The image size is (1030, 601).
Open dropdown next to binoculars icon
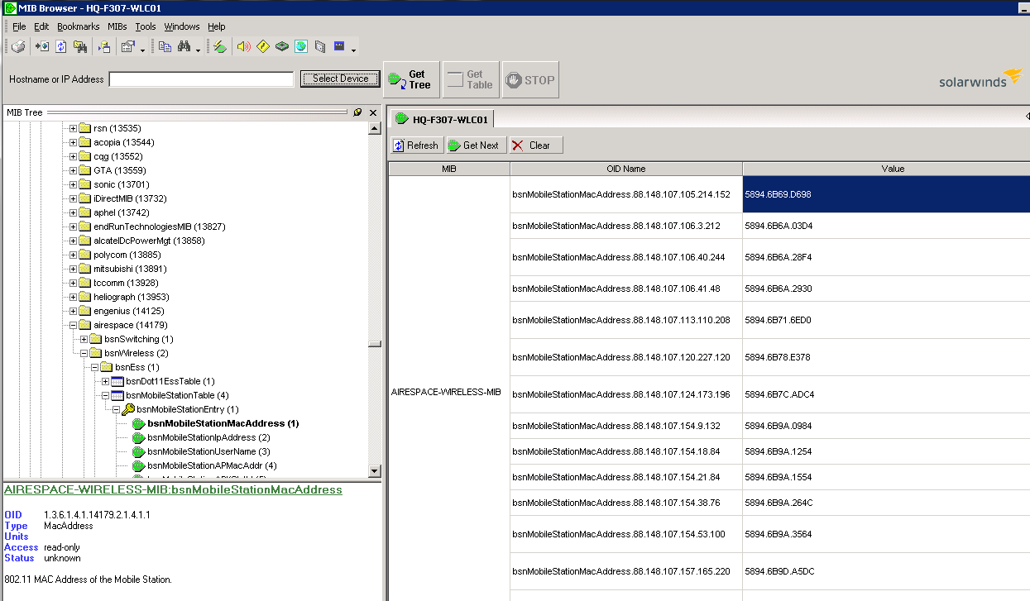[198, 50]
